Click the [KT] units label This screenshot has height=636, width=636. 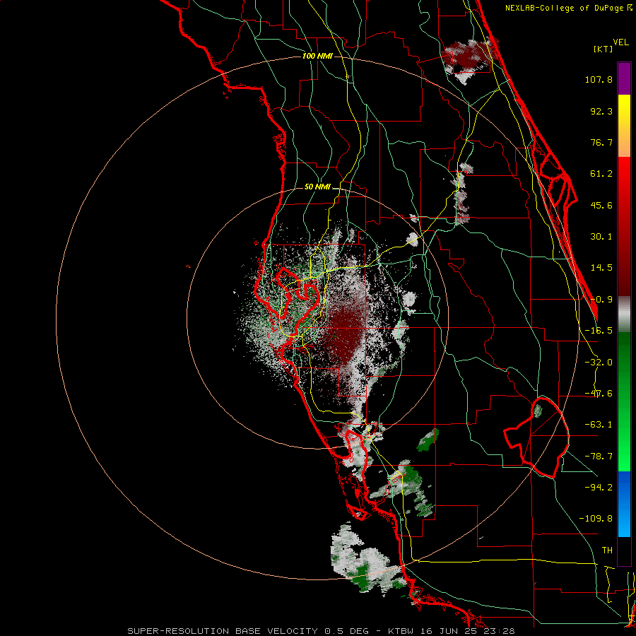tap(603, 49)
